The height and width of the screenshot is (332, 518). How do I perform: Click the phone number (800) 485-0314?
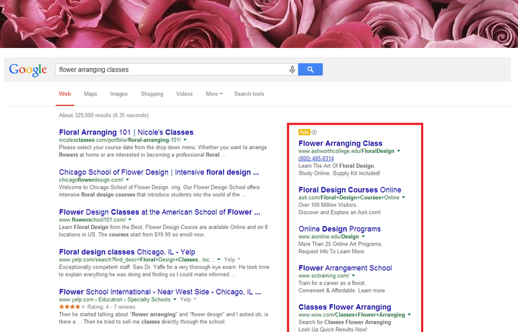(316, 159)
